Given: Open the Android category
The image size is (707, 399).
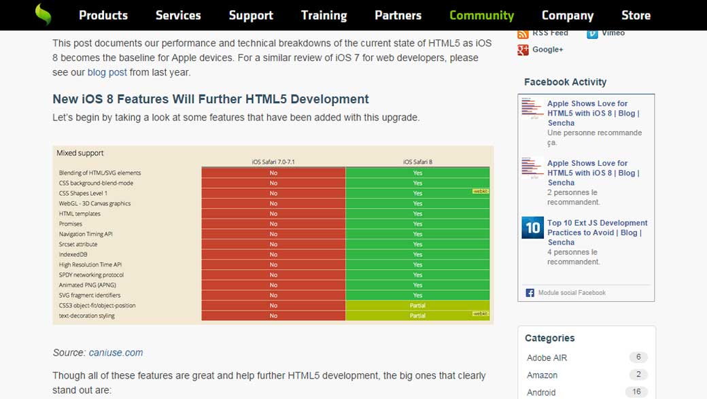Looking at the screenshot, I should (542, 392).
